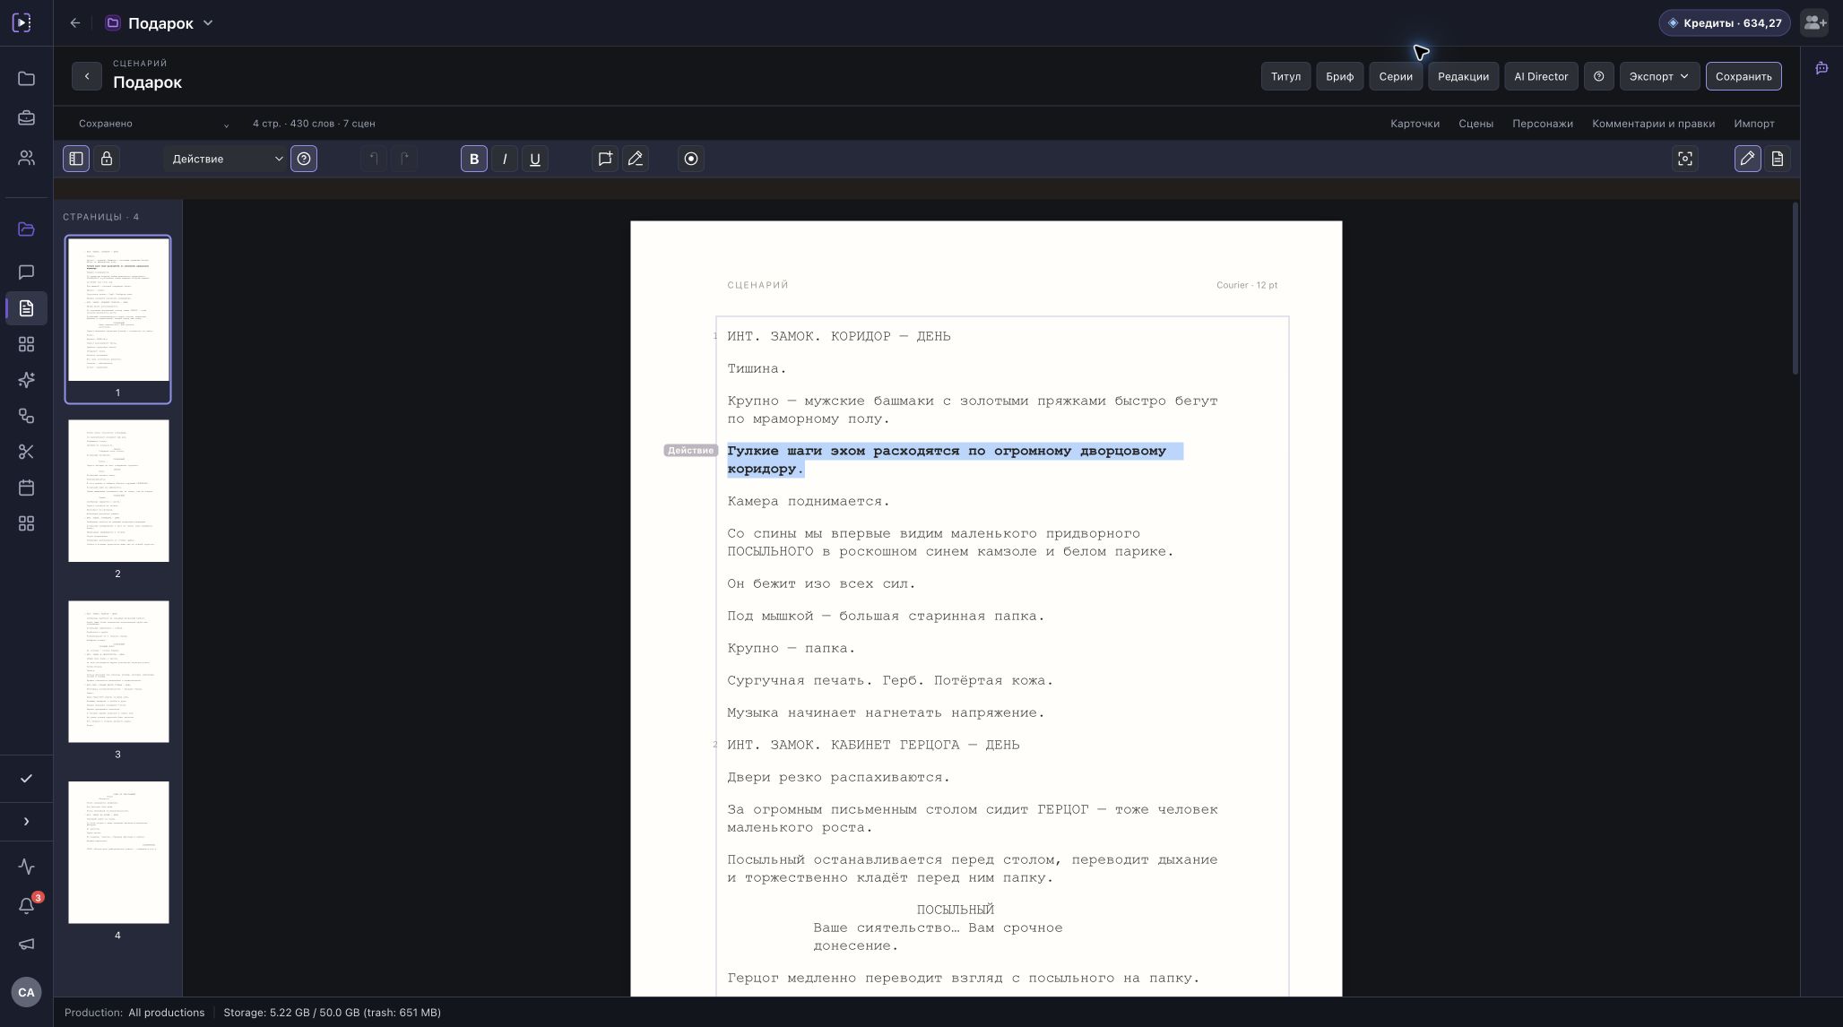This screenshot has width=1843, height=1027.
Task: Go back with the script header arrow
Action: point(87,76)
